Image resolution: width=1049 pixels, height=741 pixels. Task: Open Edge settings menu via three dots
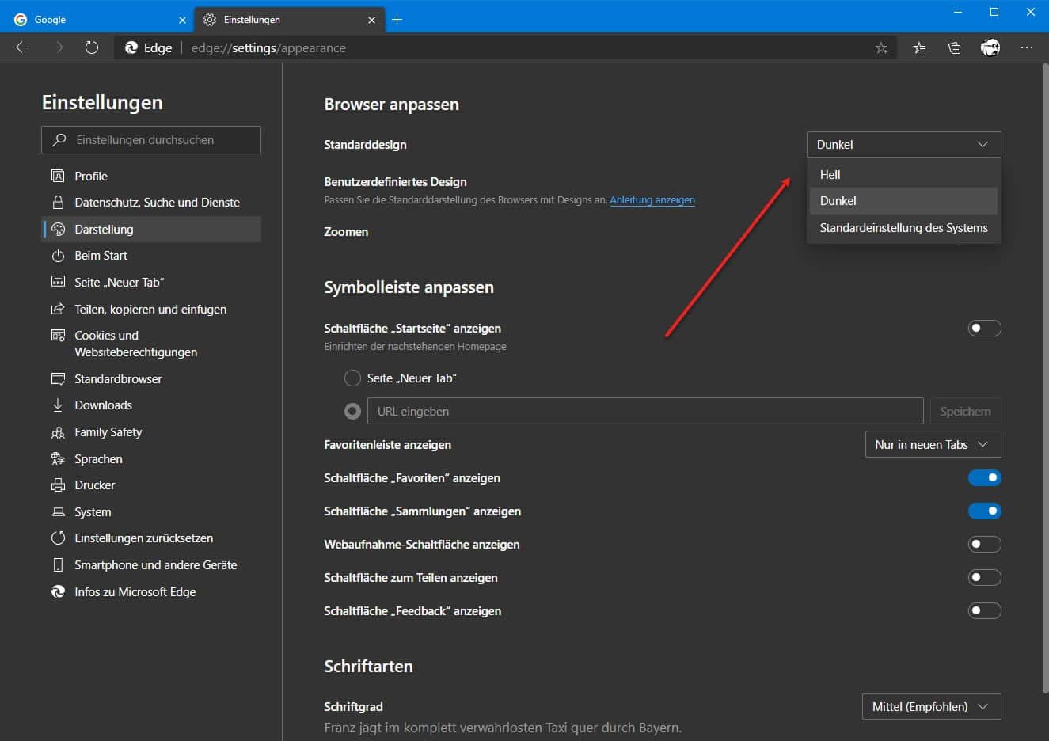(x=1027, y=47)
